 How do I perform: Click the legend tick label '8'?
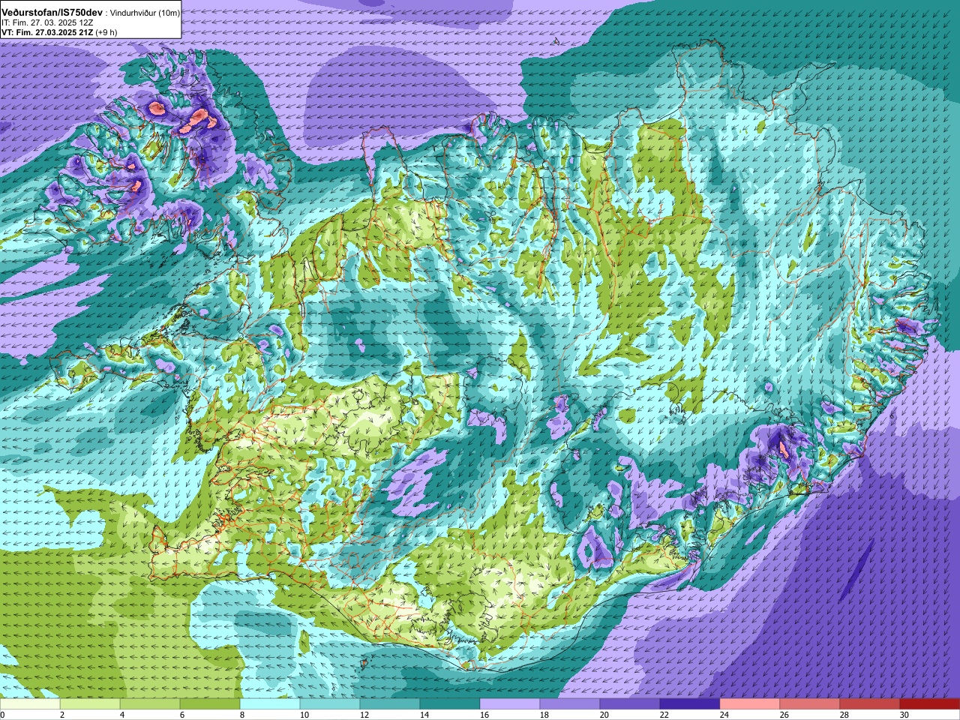(242, 715)
